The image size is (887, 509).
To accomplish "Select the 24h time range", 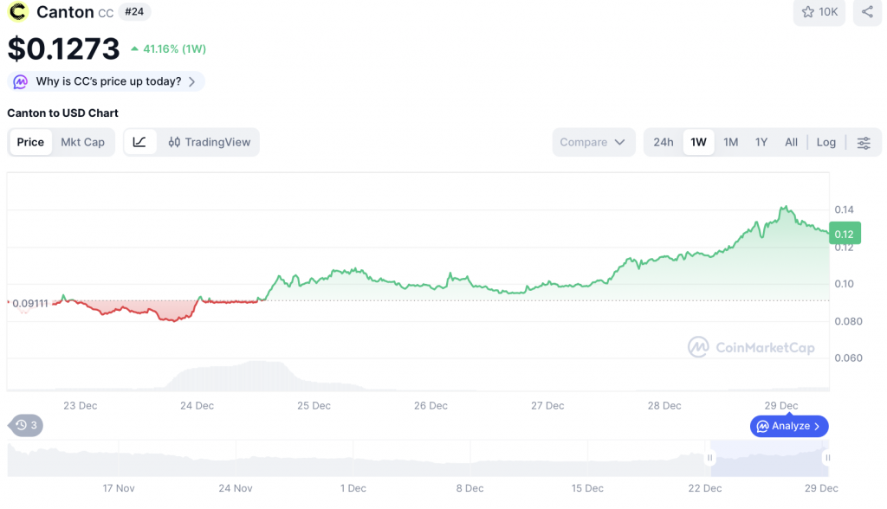I will [x=664, y=142].
